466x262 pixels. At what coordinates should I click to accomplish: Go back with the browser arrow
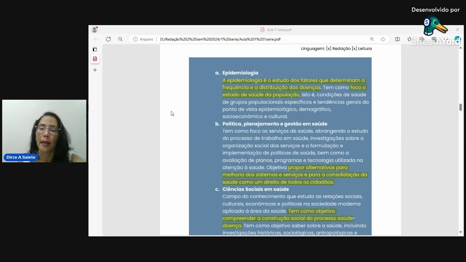pyautogui.click(x=96, y=39)
